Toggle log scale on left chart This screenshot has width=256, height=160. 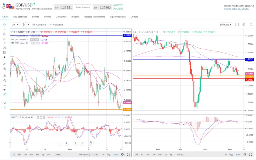[x=108, y=155]
